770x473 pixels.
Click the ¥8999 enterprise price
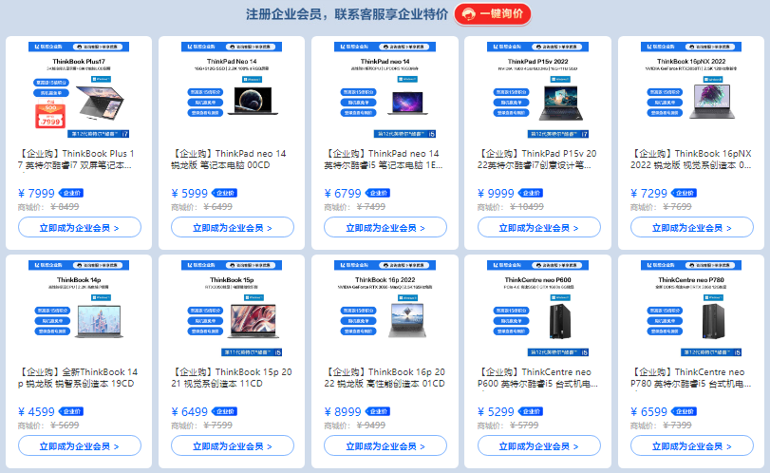point(343,412)
